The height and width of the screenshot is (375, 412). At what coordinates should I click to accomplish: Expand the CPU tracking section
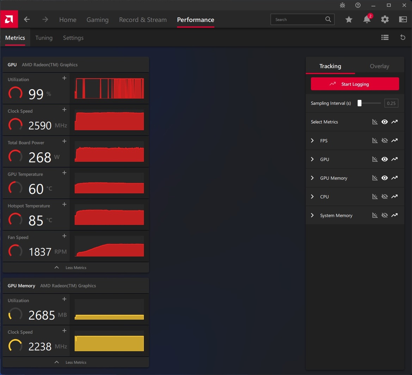tap(312, 196)
